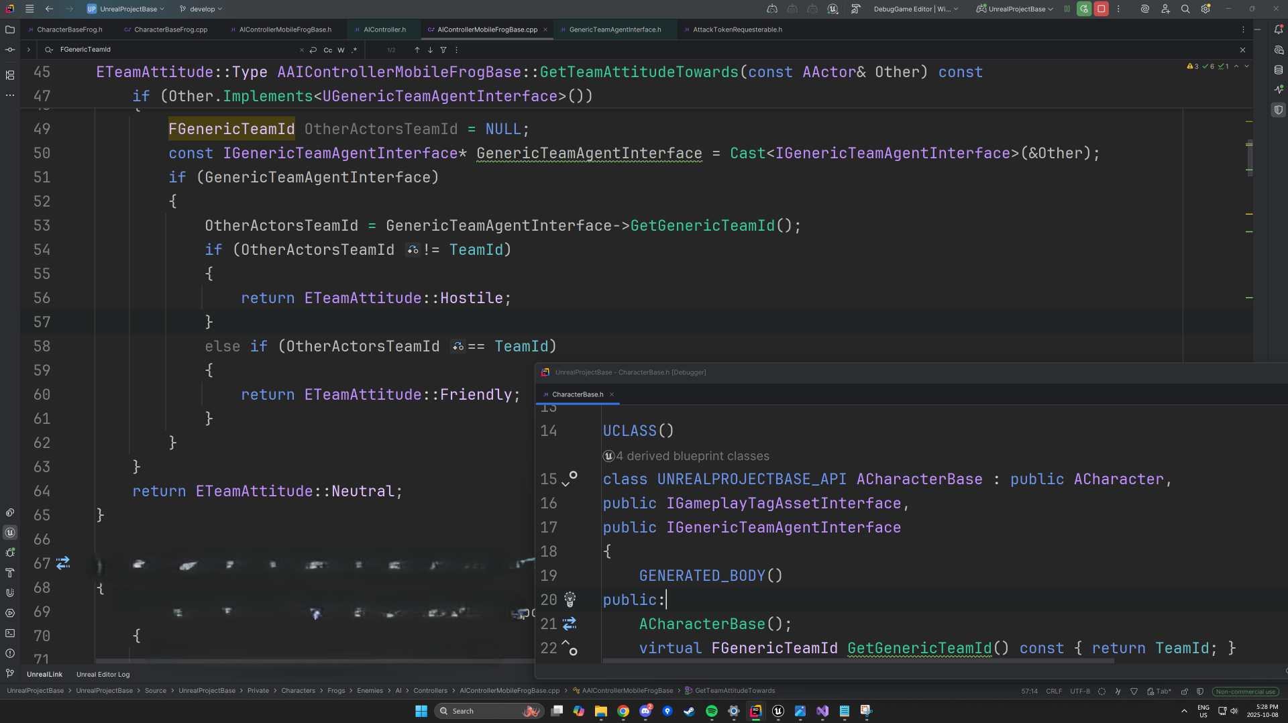The image size is (1288, 723).
Task: Open the develop branch dropdown
Action: pyautogui.click(x=201, y=9)
